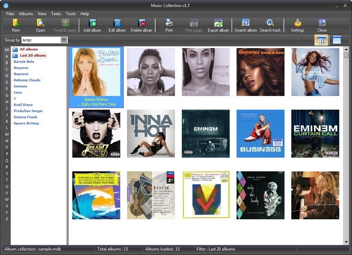This screenshot has height=255, width=352.
Task: Select the Britney Spears Baby One More Time cover
Action: pyautogui.click(x=97, y=72)
